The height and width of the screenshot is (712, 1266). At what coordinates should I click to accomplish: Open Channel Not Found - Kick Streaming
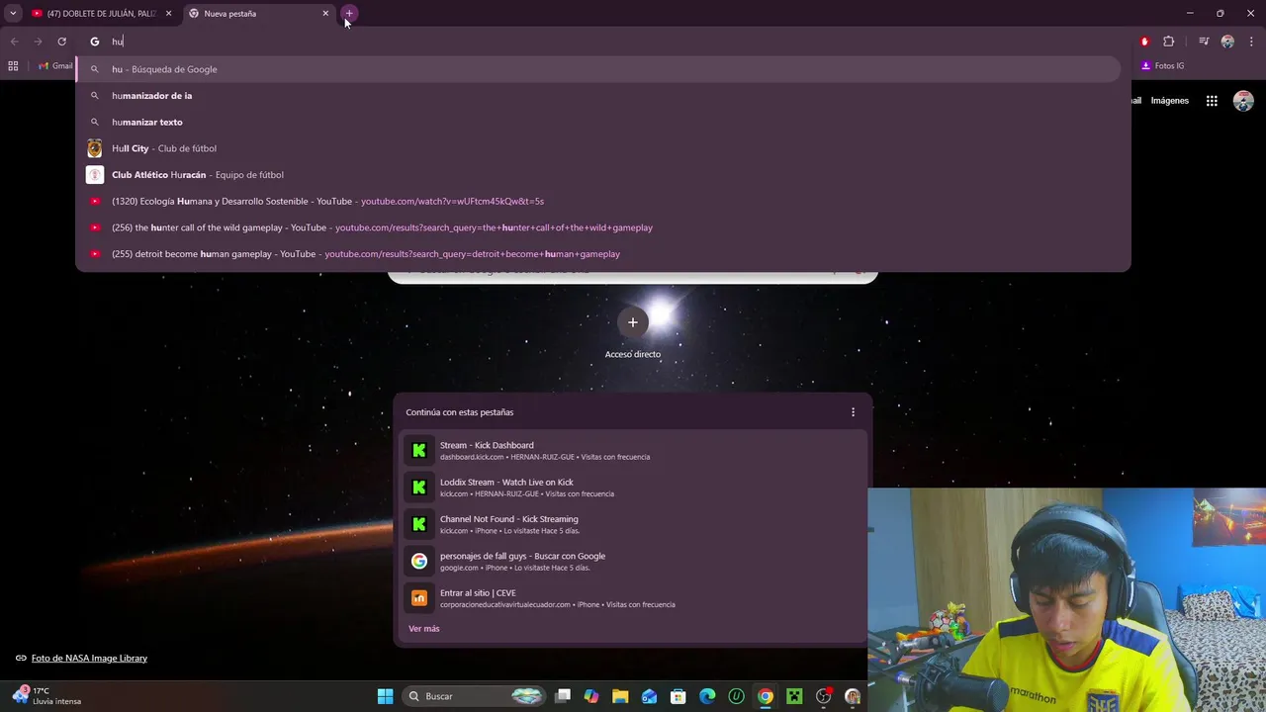coord(633,524)
